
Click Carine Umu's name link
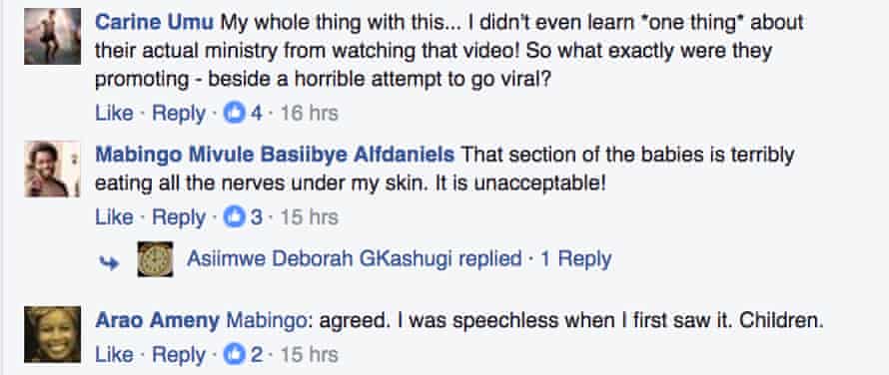[x=154, y=23]
